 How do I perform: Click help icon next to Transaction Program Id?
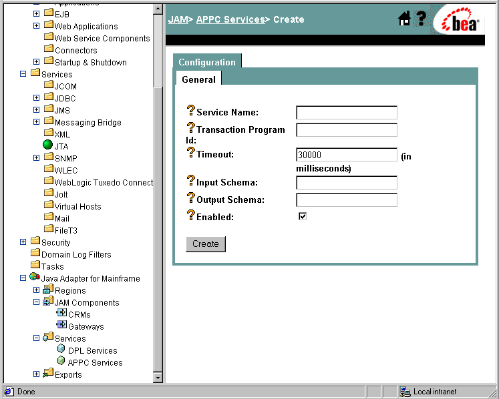pyautogui.click(x=190, y=127)
